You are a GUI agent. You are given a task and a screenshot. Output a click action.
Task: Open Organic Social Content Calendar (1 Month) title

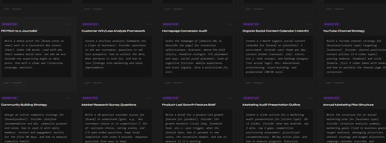tap(276, 31)
